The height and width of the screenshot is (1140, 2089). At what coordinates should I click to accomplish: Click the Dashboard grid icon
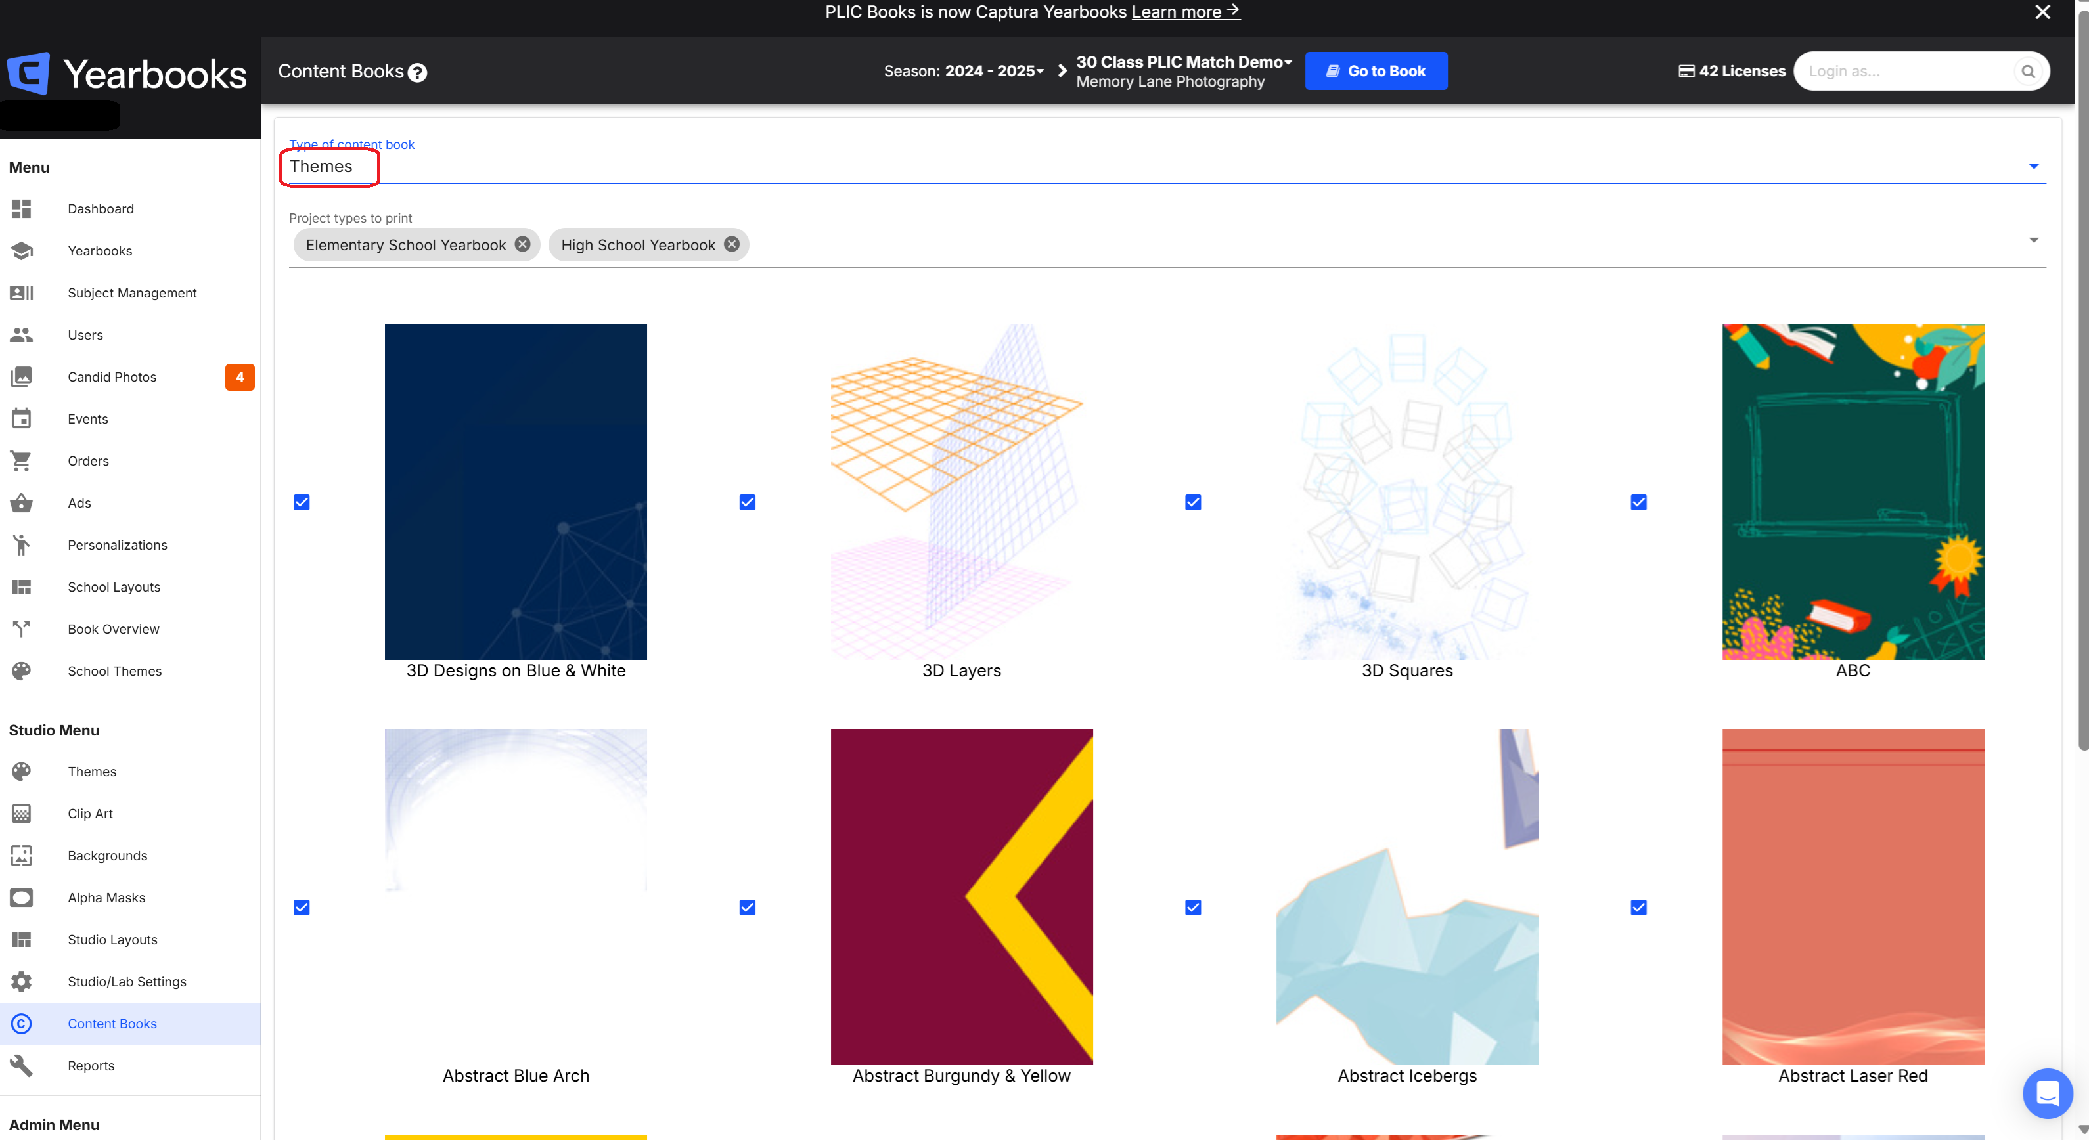[x=22, y=208]
